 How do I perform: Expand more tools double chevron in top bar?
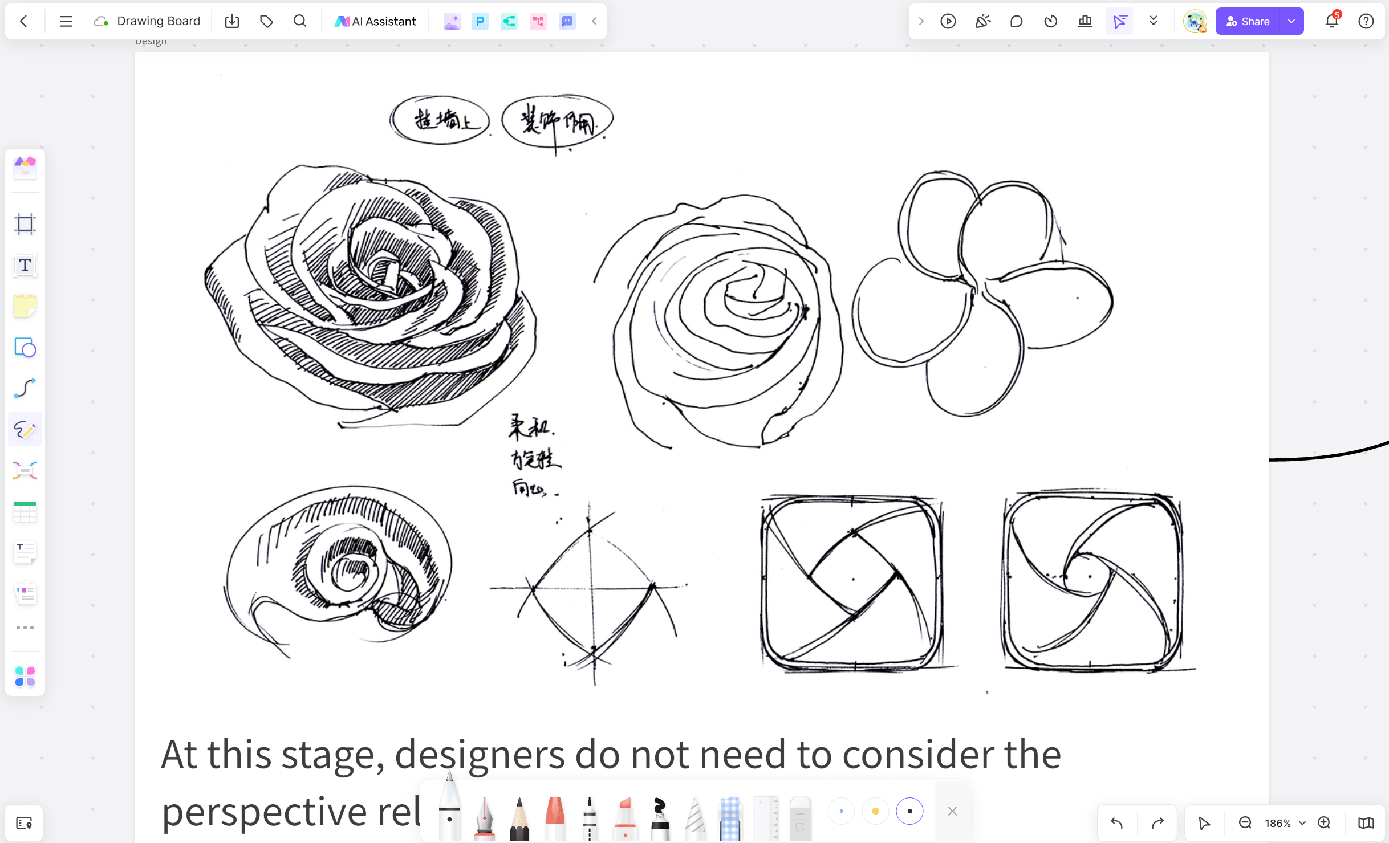click(x=1154, y=22)
